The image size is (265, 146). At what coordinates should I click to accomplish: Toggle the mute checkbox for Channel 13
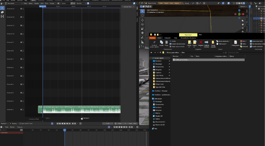coord(21,9)
